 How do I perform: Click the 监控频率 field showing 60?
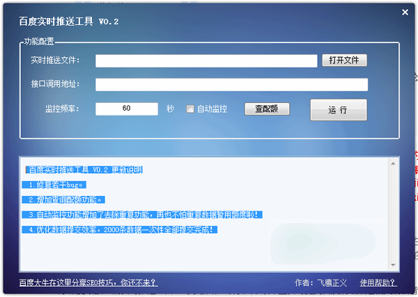point(127,109)
